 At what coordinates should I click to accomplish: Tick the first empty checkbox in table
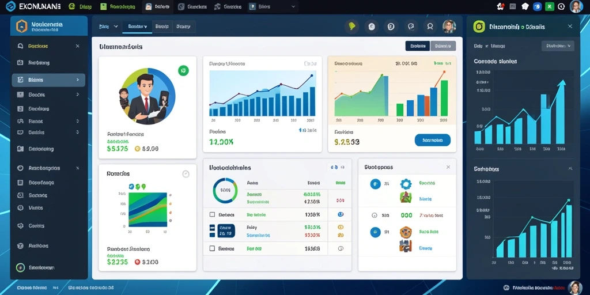point(212,214)
